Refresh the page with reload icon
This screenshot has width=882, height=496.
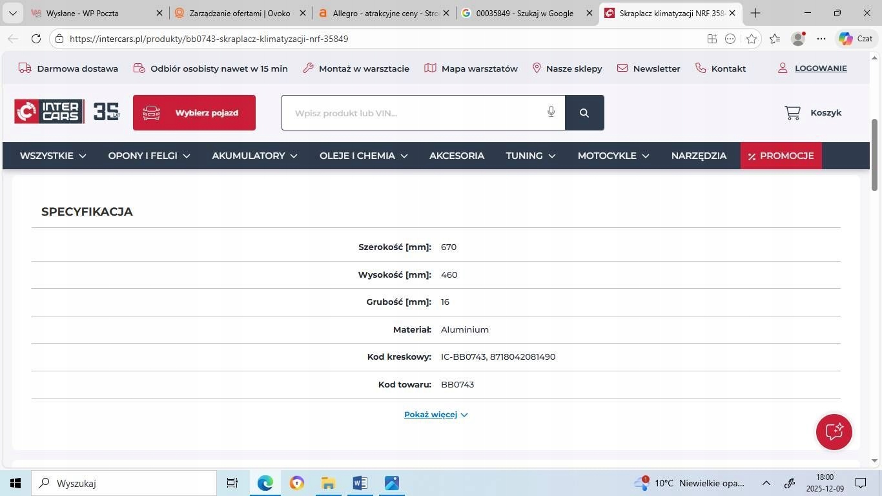coord(36,39)
